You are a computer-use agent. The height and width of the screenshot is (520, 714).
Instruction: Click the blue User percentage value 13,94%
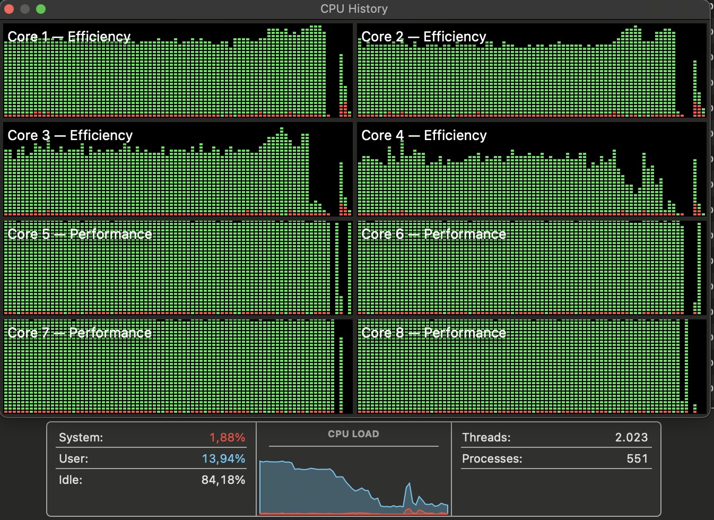pyautogui.click(x=223, y=459)
